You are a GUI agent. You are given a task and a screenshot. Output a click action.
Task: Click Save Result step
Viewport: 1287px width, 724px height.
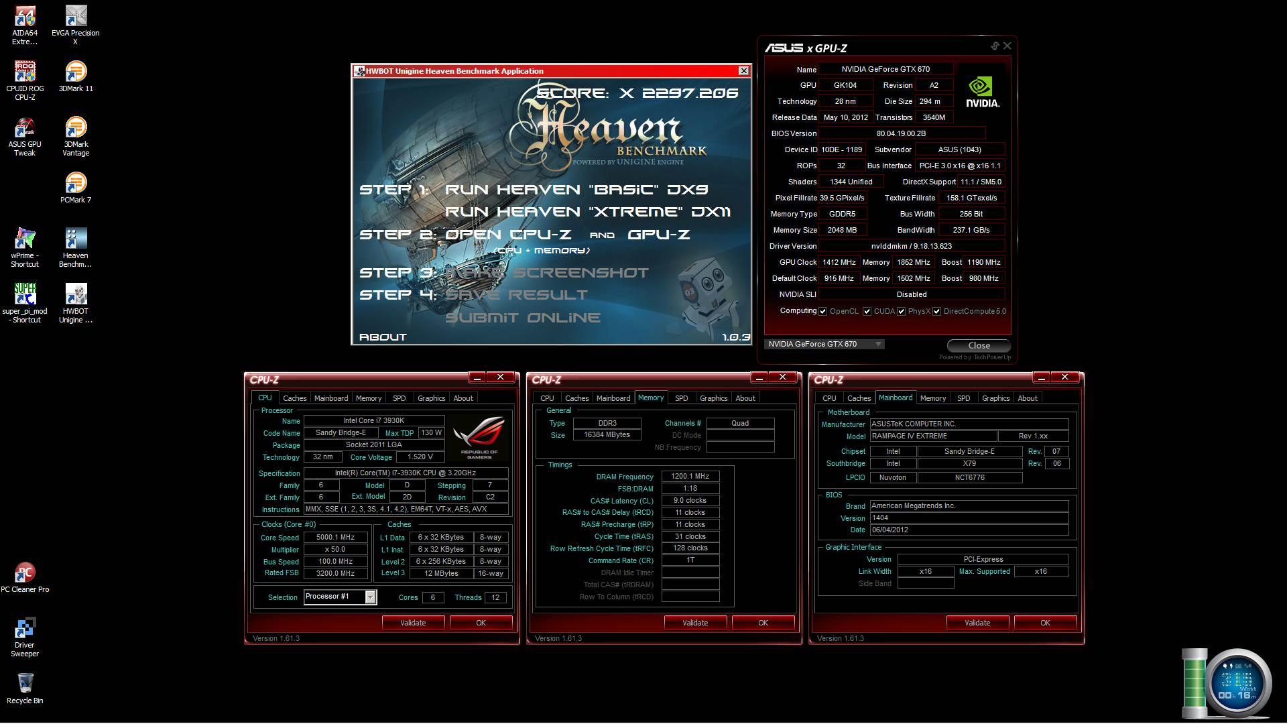[x=516, y=294]
